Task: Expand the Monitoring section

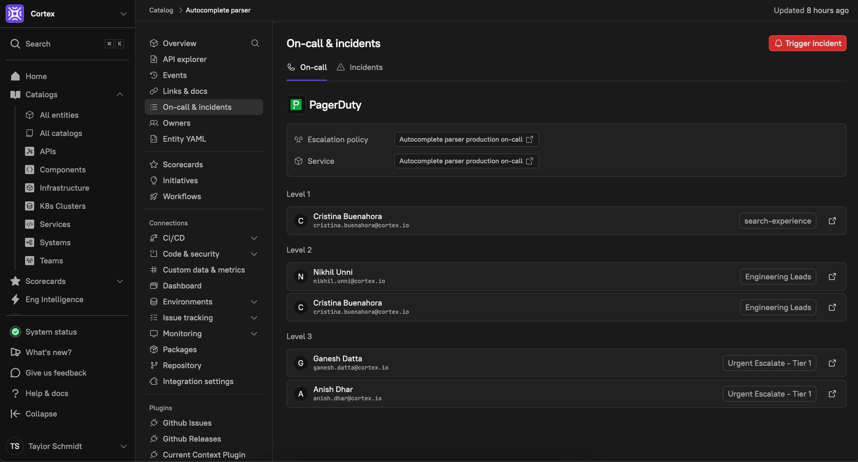Action: tap(254, 334)
